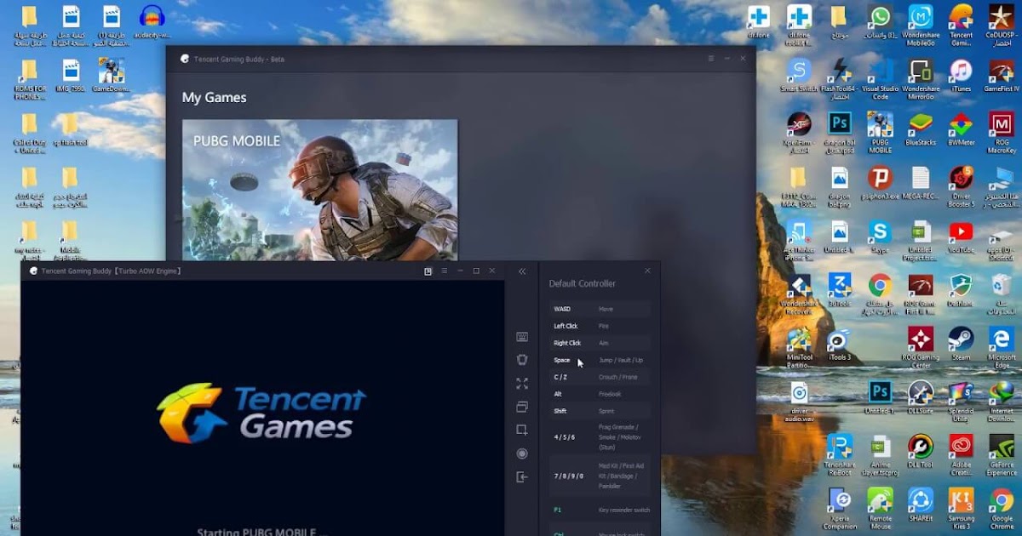1022x536 pixels.
Task: Open the YouTube desktop shortcut
Action: pos(961,237)
